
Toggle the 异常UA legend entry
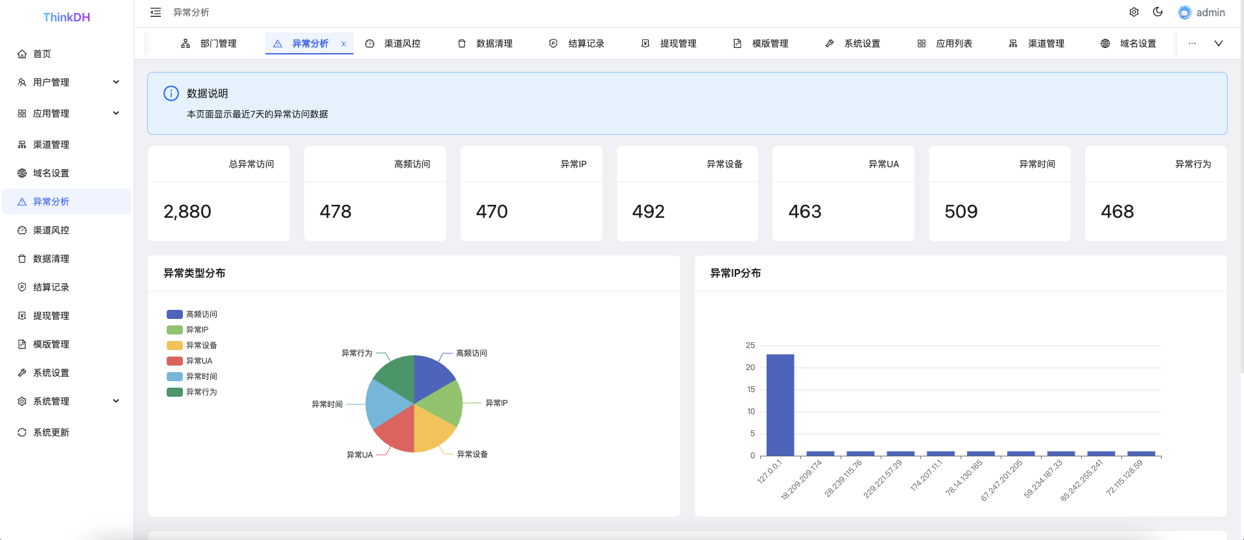[x=190, y=361]
